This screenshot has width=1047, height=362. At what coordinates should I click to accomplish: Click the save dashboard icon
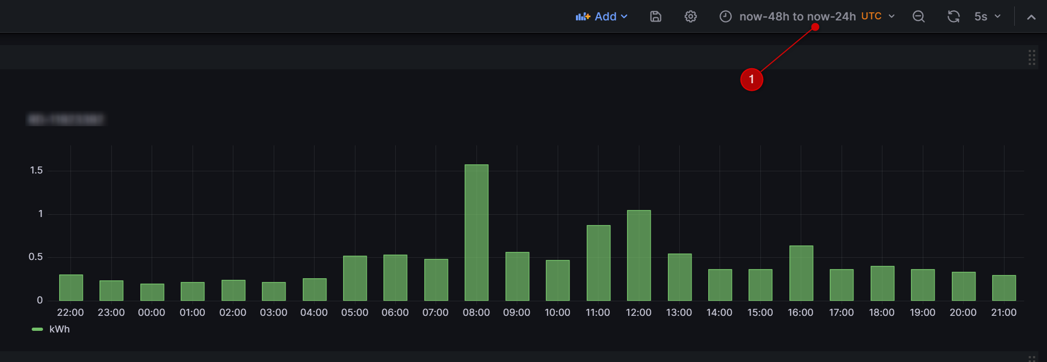point(656,17)
